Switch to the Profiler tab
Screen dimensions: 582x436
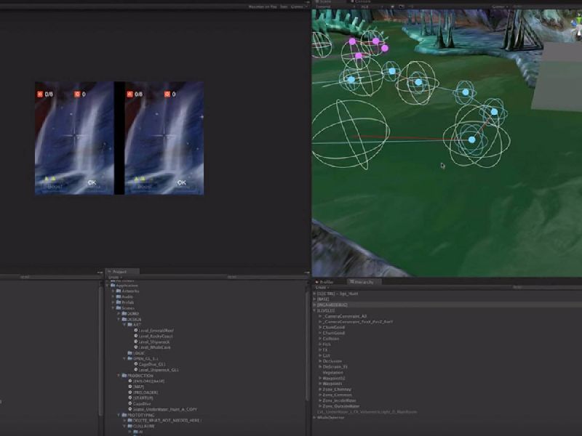(327, 281)
